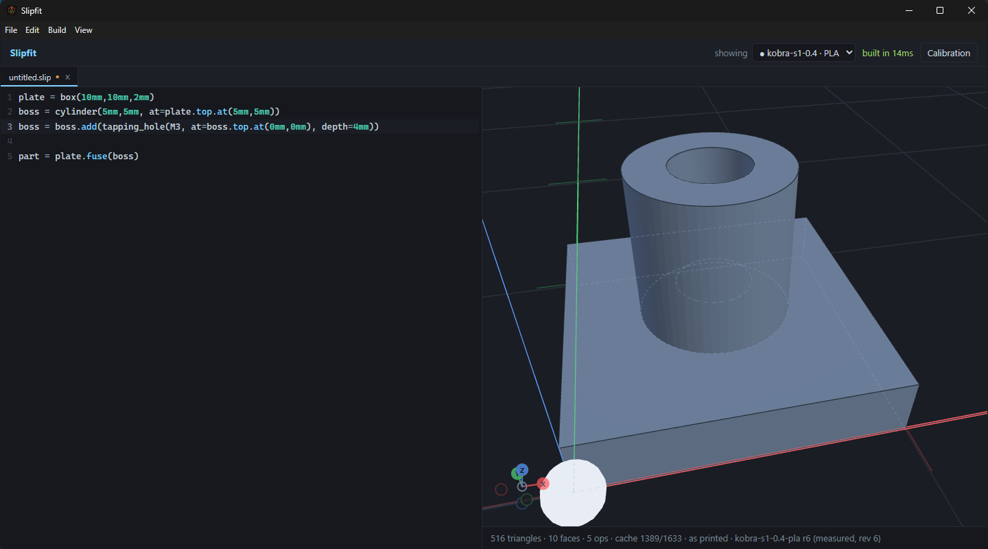The image size is (988, 549).
Task: Click the 'tapping_hole' call in line 3
Action: [x=133, y=126]
